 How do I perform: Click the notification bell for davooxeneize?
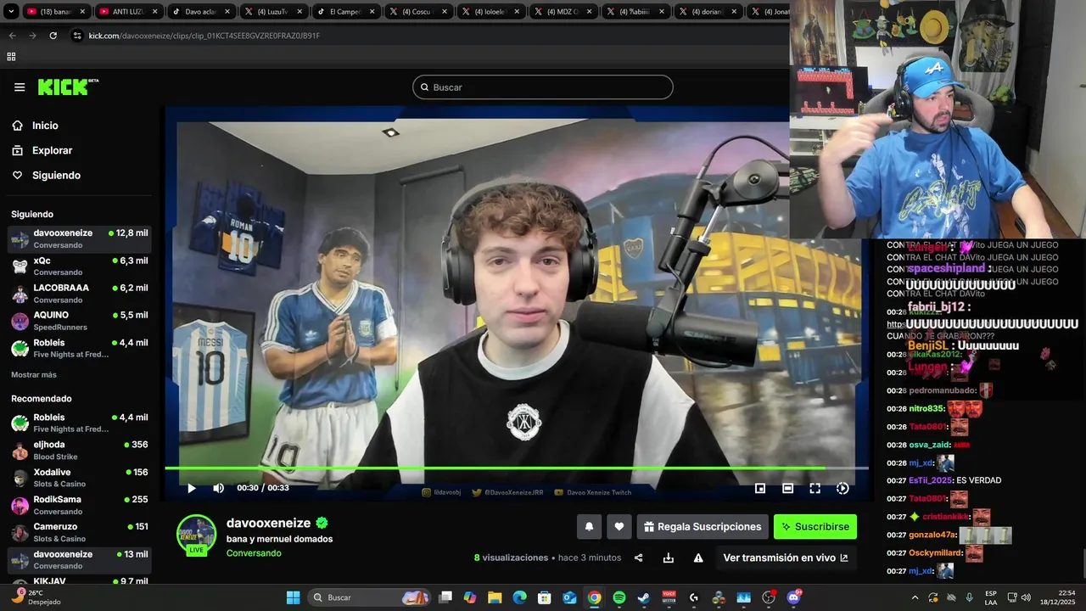589,527
